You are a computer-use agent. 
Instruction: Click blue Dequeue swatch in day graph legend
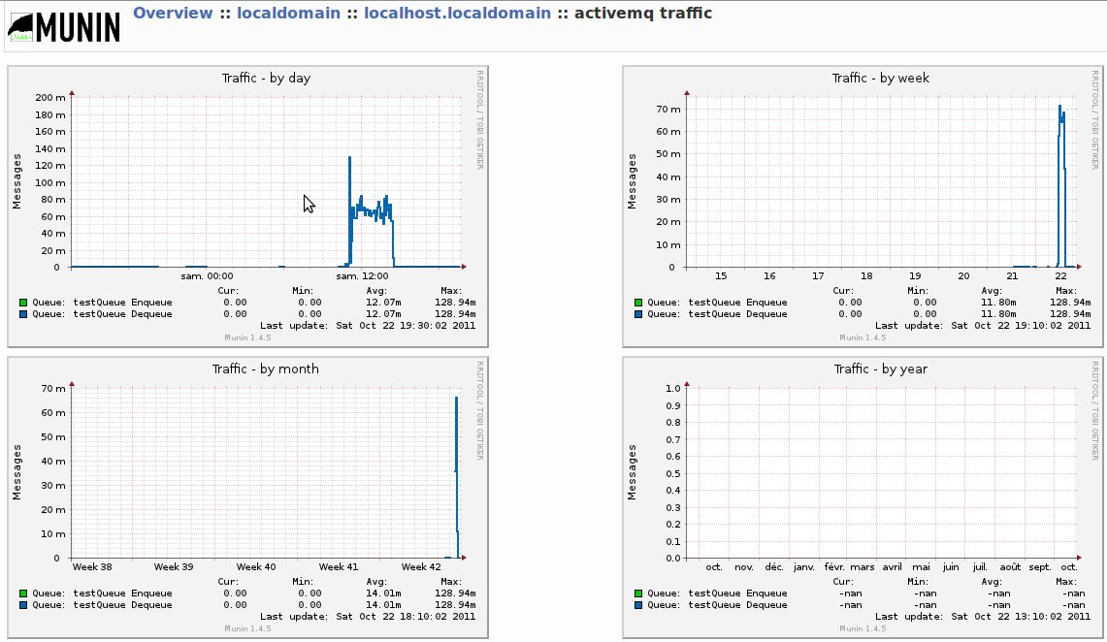tap(23, 313)
